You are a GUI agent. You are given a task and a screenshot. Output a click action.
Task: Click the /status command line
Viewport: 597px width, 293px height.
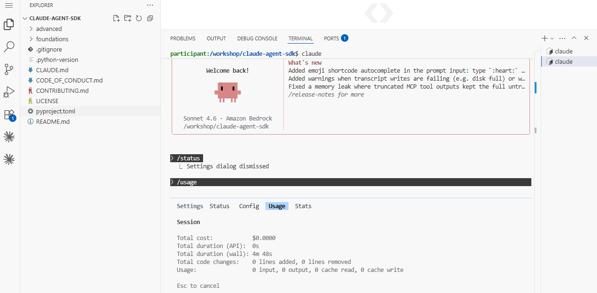188,158
